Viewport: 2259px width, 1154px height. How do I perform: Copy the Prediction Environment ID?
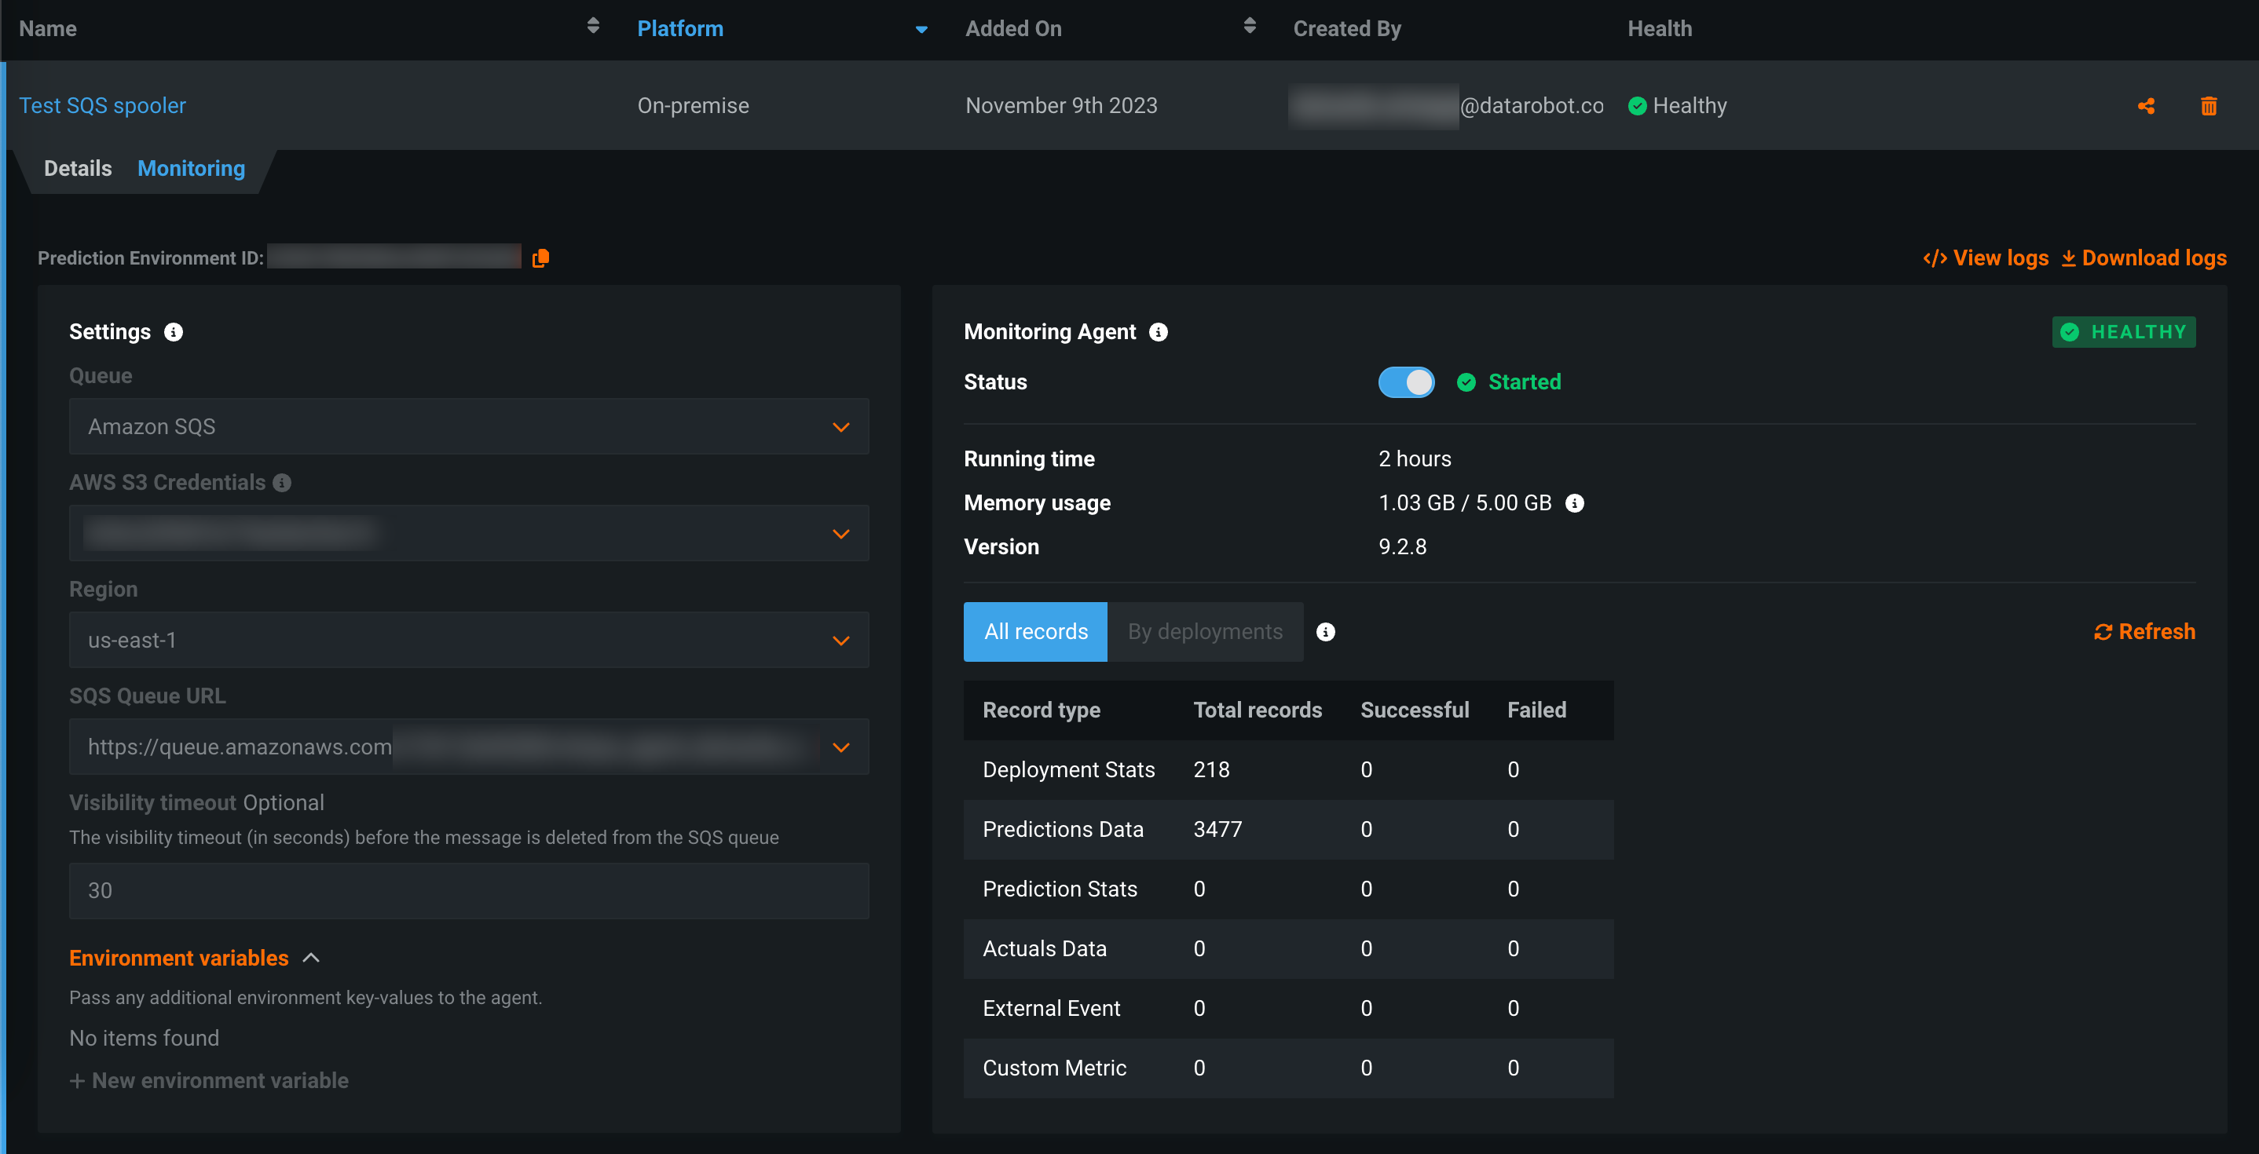(540, 257)
